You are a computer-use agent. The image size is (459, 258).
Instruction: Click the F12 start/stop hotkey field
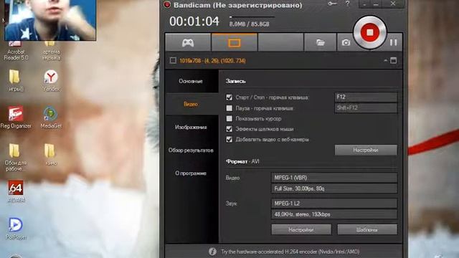(366, 97)
